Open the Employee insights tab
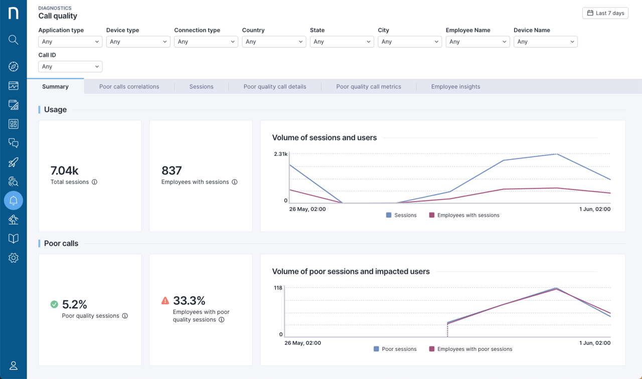The image size is (642, 379). point(455,87)
